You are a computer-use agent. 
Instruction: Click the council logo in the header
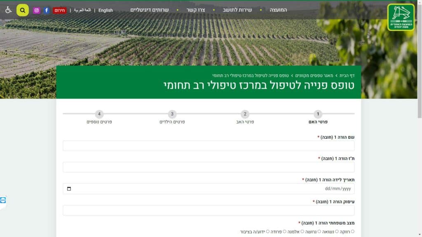(401, 17)
